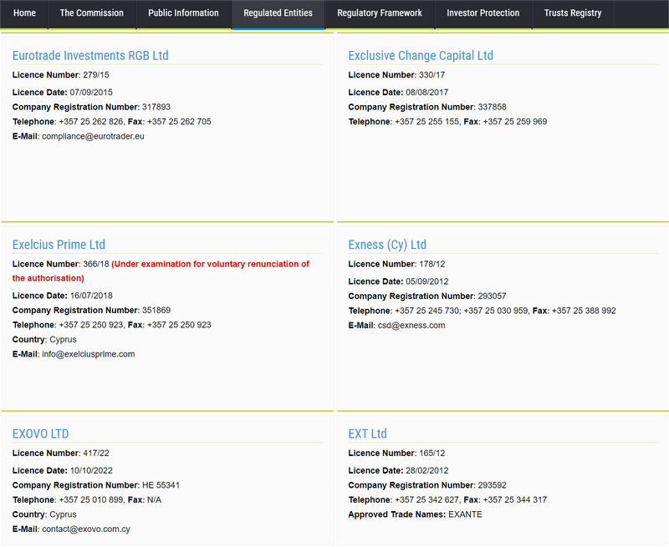Select fax number +357 25 259 969
Image resolution: width=669 pixels, height=547 pixels.
[515, 122]
